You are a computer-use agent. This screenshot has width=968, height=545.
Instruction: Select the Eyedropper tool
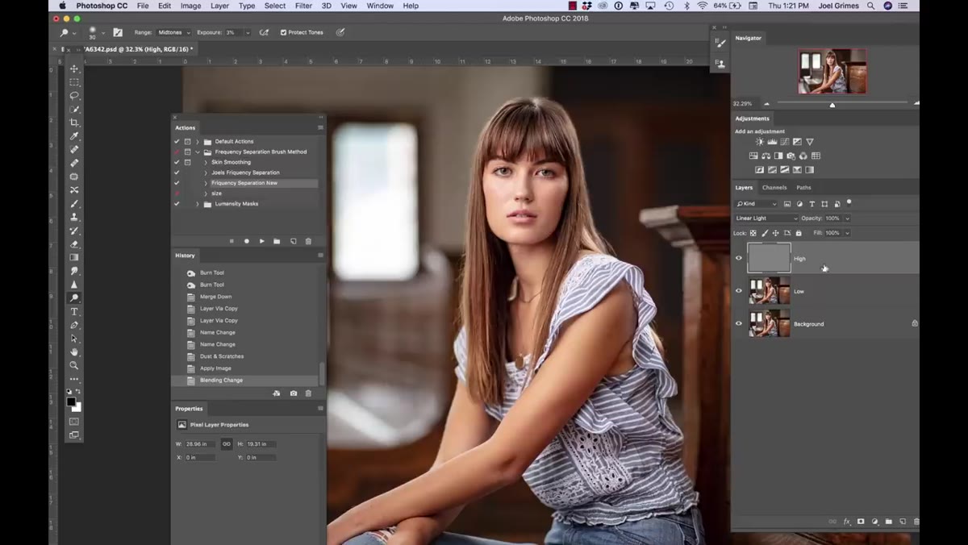74,136
